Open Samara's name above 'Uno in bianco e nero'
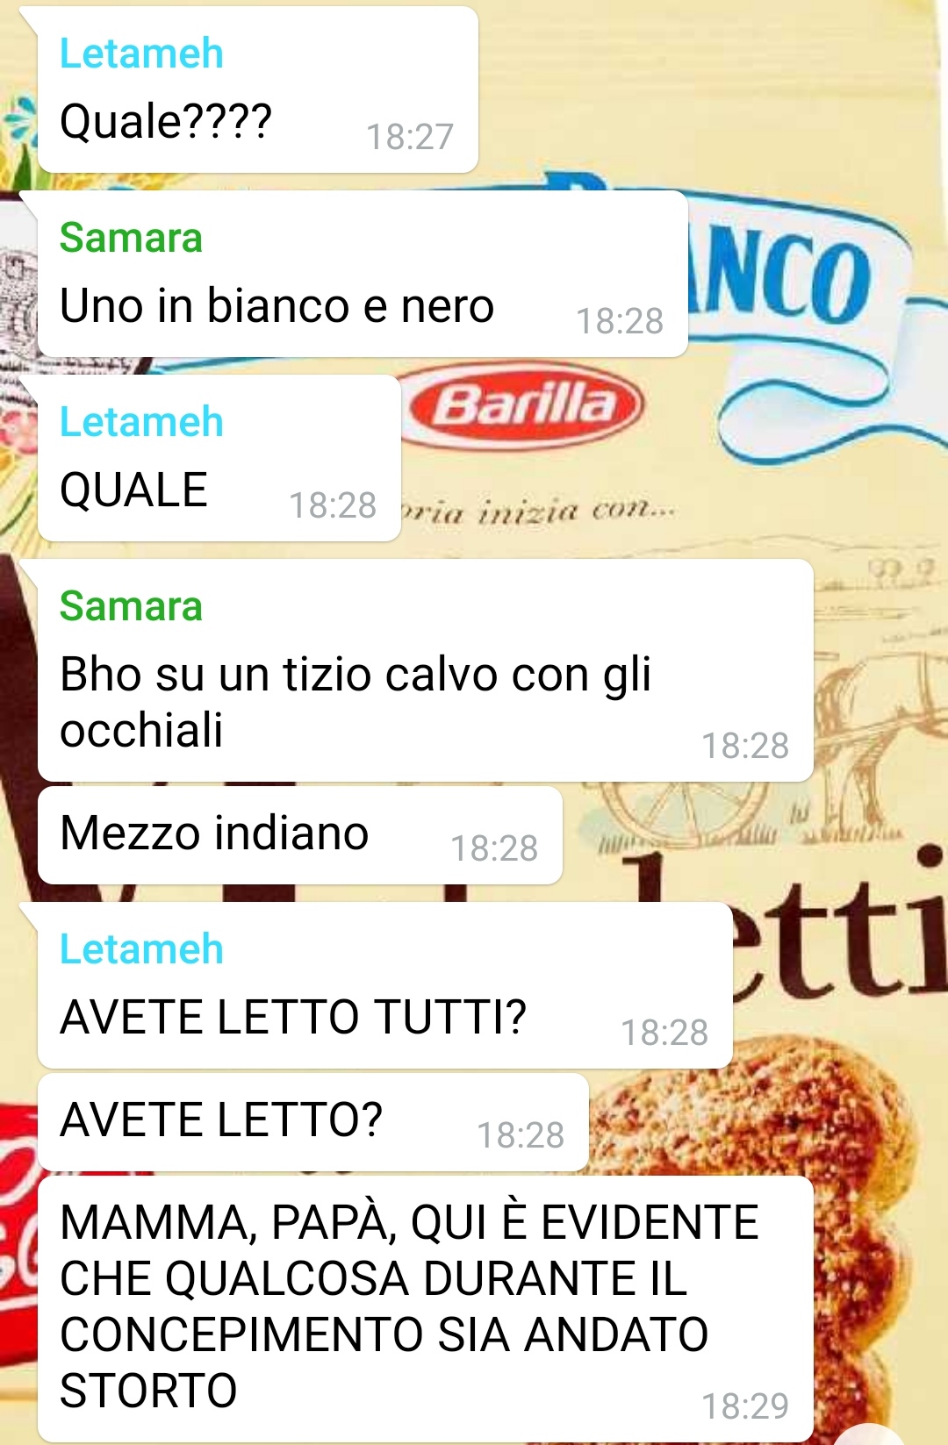948x1445 pixels. tap(131, 238)
